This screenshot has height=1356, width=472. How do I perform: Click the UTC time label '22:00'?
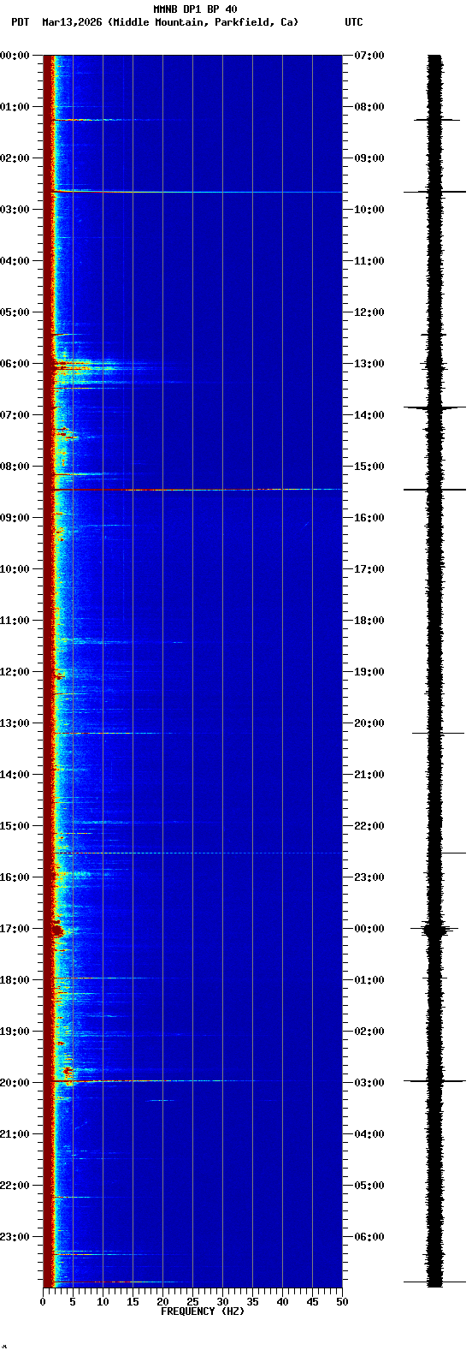pos(369,826)
